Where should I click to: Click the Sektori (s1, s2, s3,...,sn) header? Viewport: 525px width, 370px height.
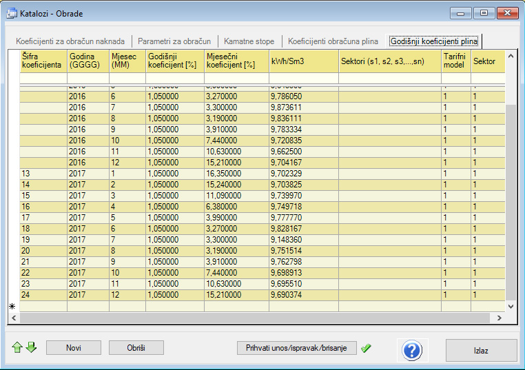coord(390,61)
